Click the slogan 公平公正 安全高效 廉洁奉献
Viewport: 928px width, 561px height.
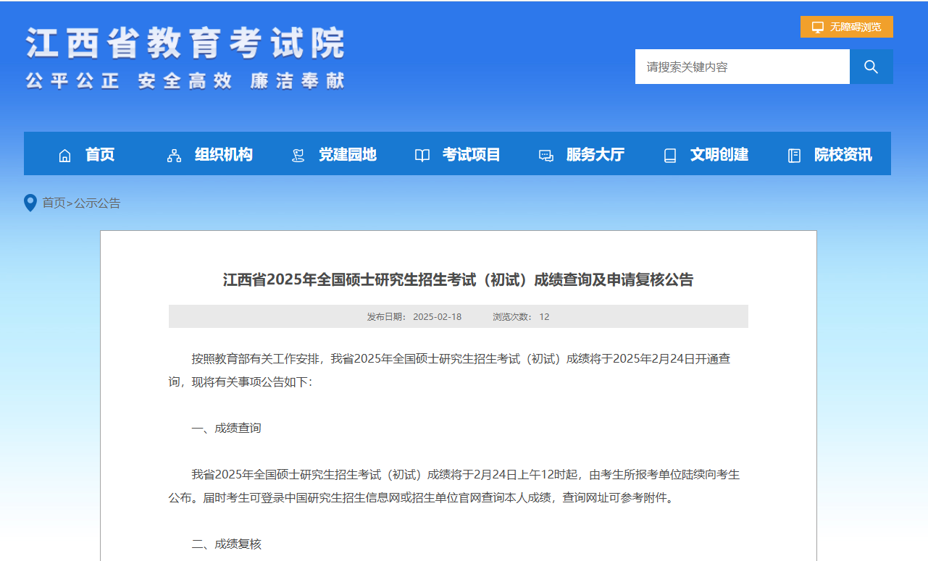click(185, 80)
